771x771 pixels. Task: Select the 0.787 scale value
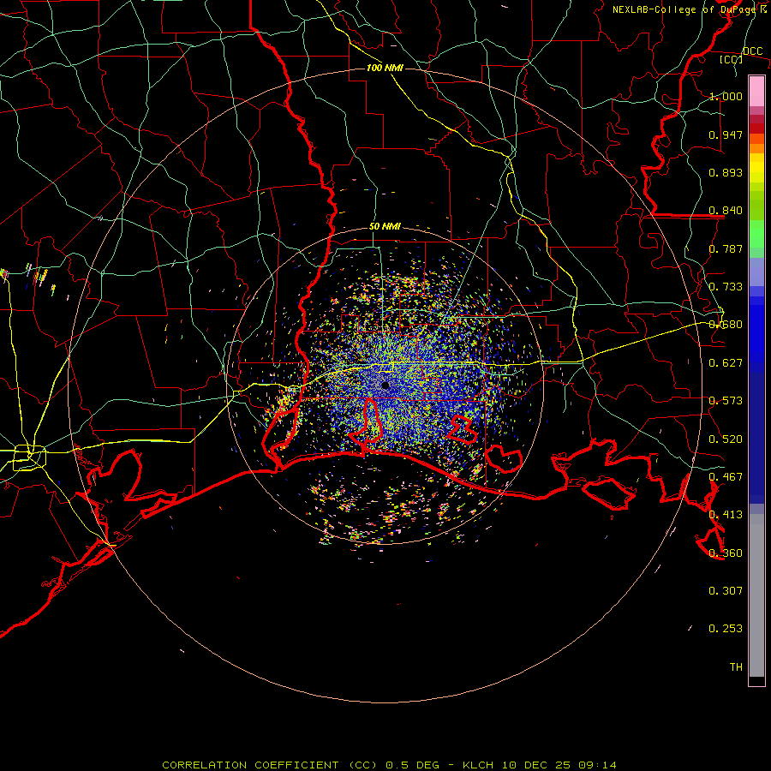pos(726,248)
